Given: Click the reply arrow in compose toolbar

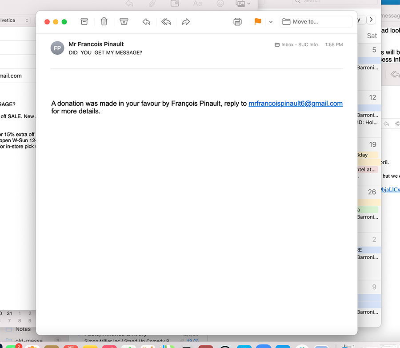Looking at the screenshot, I should pos(130,3).
